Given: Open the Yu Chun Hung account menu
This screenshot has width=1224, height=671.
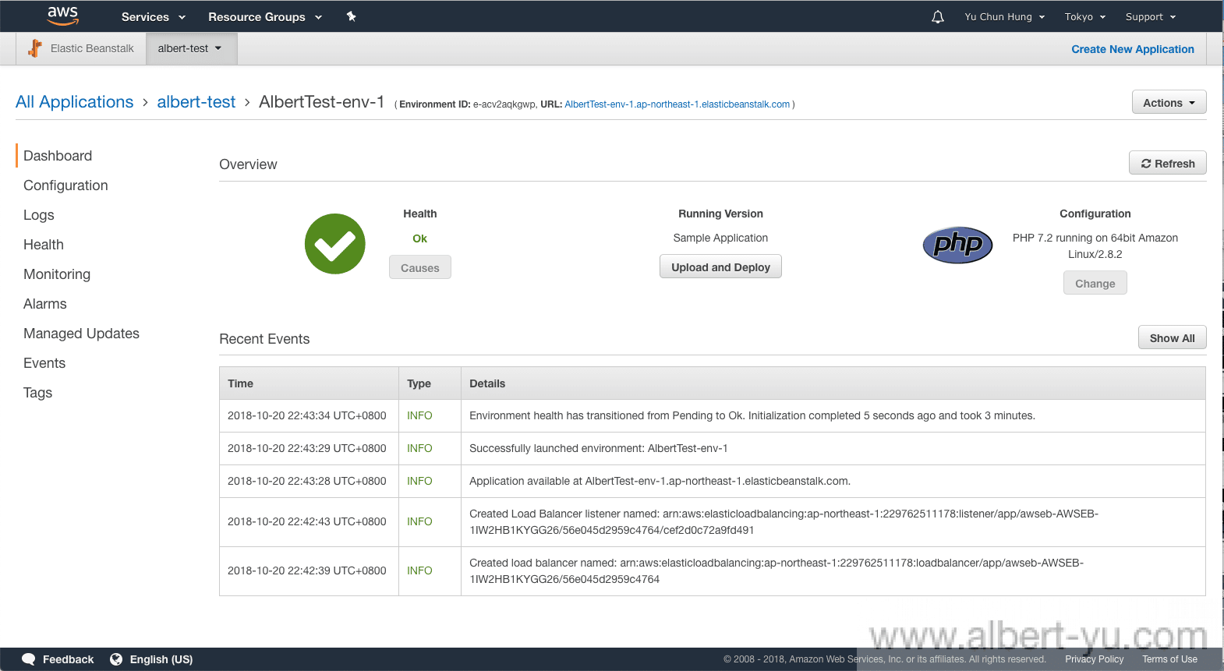Looking at the screenshot, I should click(x=1004, y=16).
